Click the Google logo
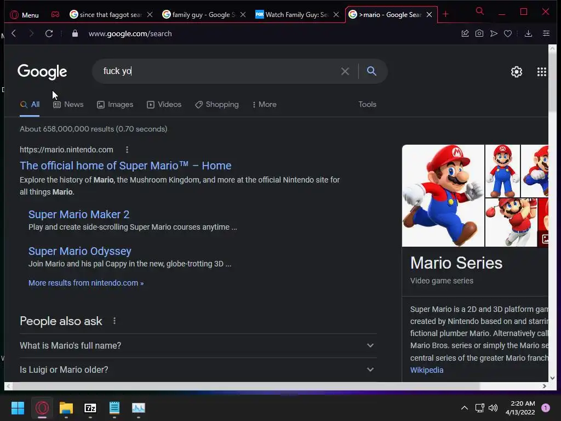Image resolution: width=561 pixels, height=421 pixels. 42,72
